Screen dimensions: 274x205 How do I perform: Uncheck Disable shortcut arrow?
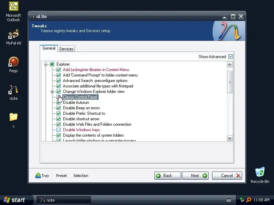point(59,119)
